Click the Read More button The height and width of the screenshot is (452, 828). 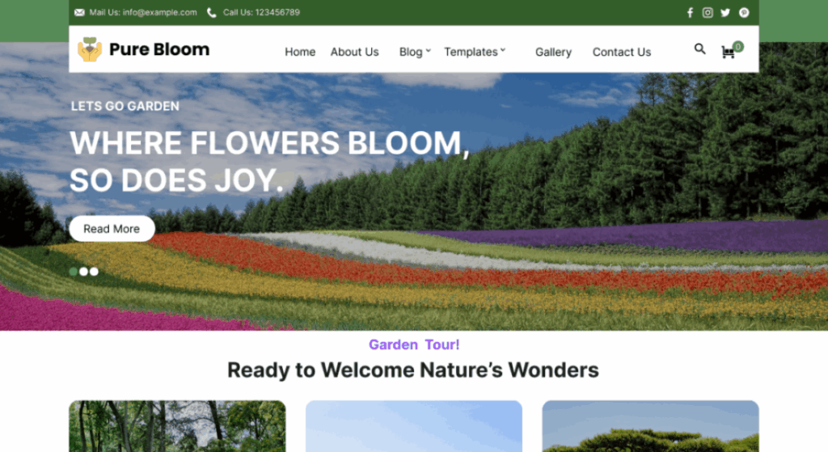tap(112, 229)
